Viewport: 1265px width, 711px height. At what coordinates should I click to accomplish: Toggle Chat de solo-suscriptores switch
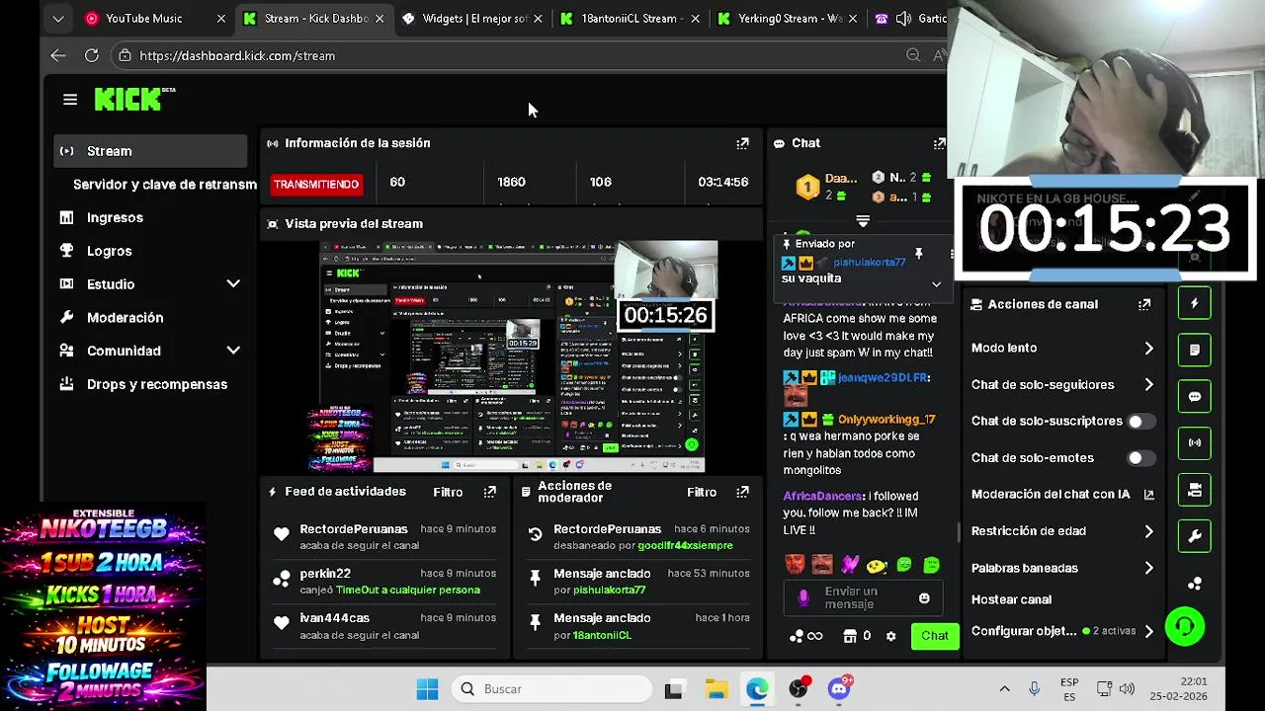1140,422
